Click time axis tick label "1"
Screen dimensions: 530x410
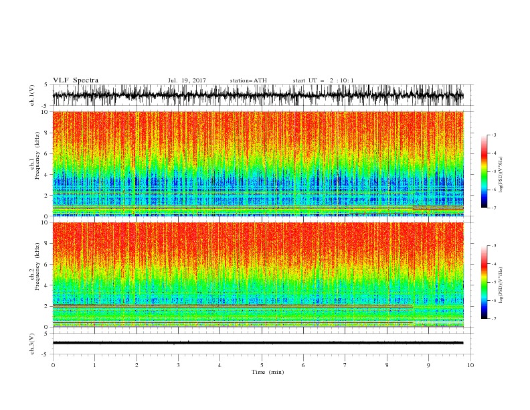[x=94, y=365]
